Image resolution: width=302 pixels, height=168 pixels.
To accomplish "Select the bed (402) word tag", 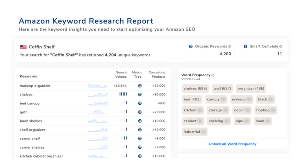I will tap(192, 100).
